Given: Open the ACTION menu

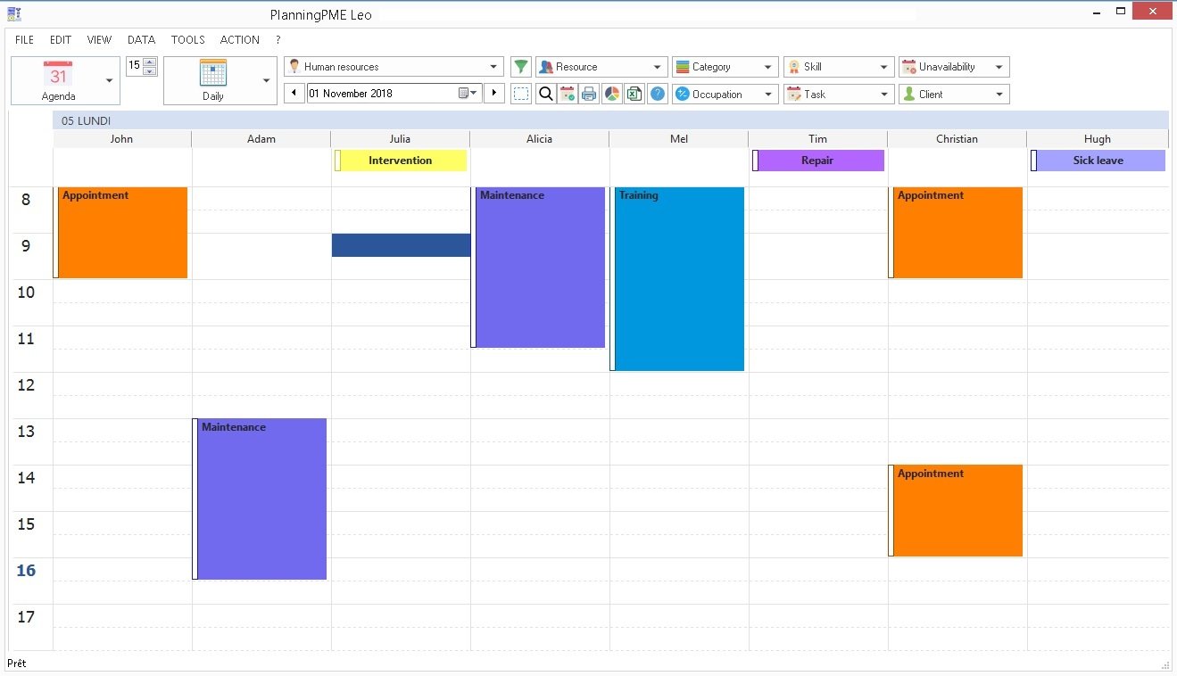Looking at the screenshot, I should click(240, 40).
